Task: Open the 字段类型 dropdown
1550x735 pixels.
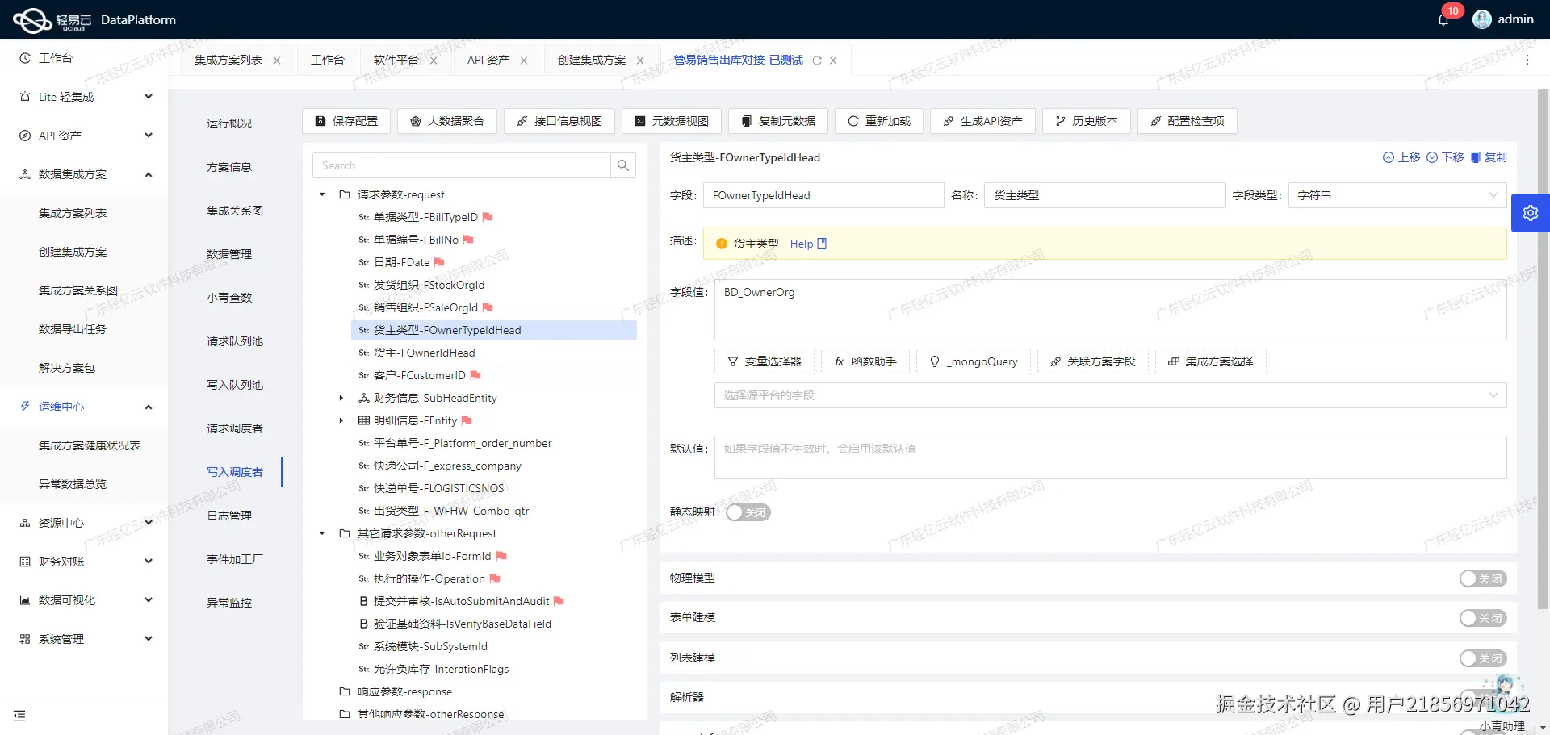Action: [x=1396, y=194]
